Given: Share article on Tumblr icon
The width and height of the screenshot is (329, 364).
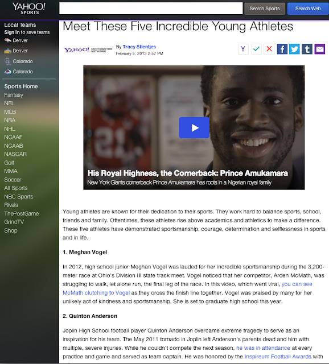Looking at the screenshot, I should click(307, 49).
